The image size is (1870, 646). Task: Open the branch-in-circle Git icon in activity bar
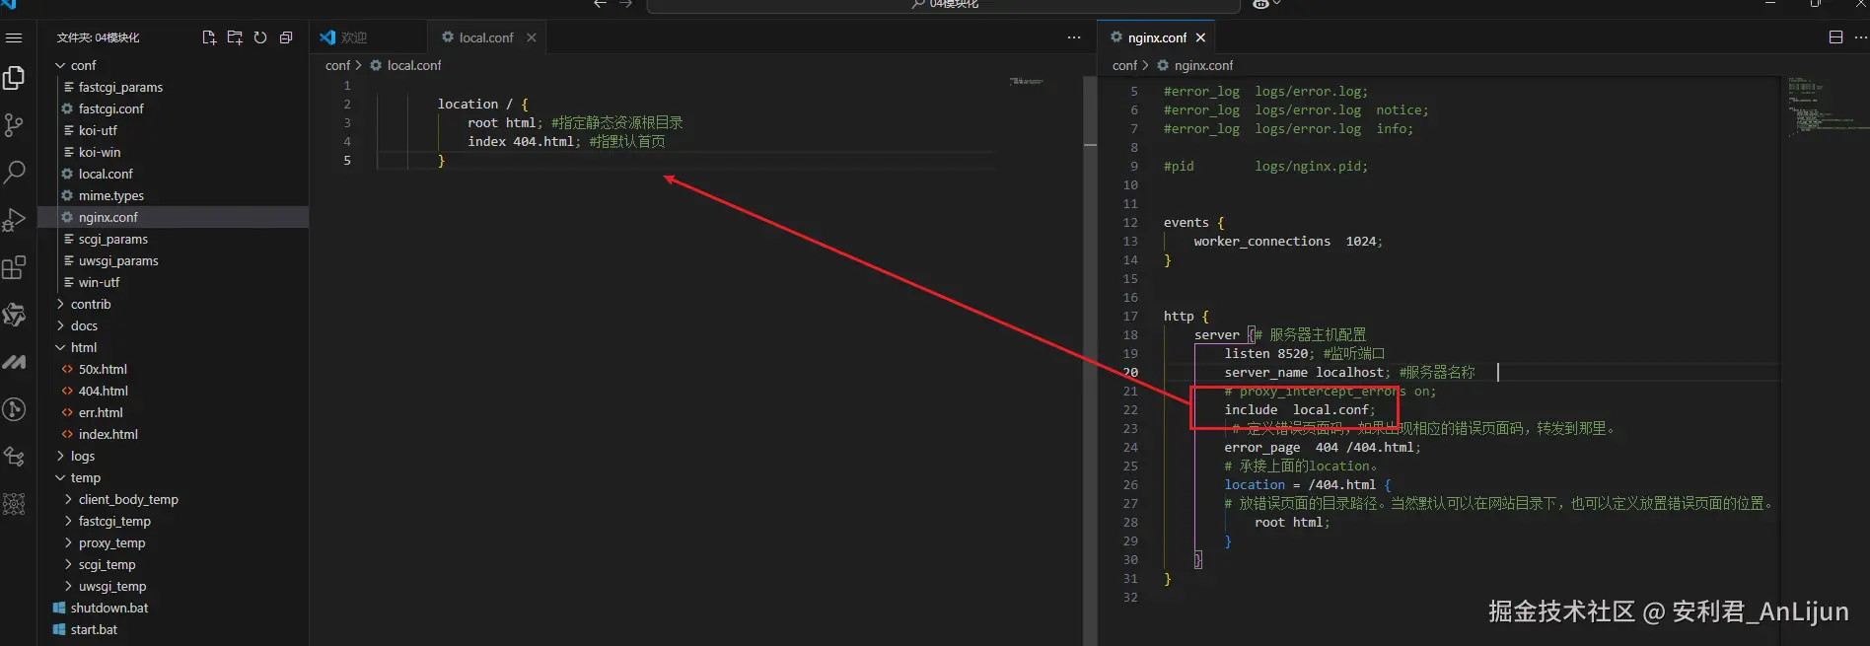coord(14,409)
